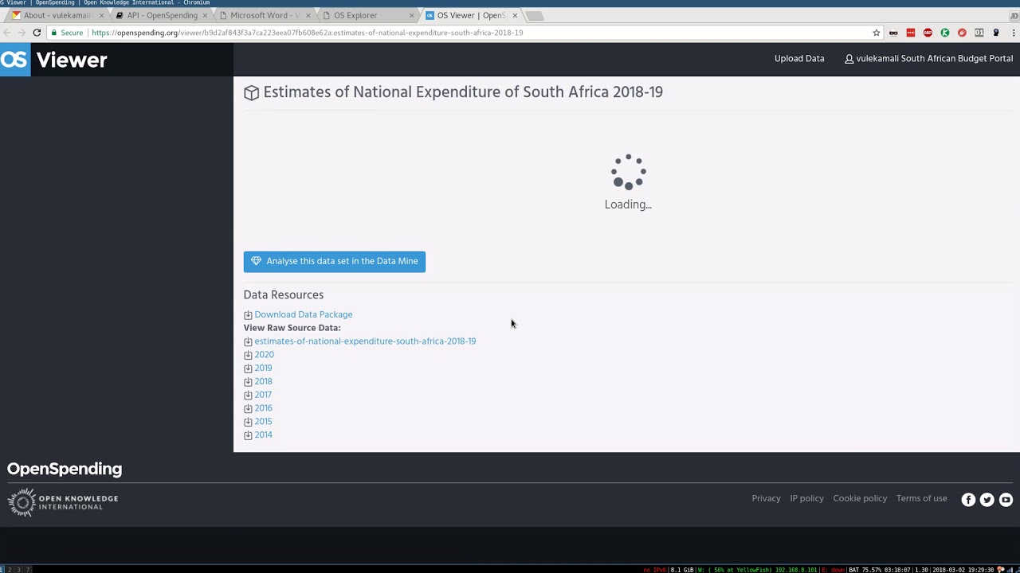Open the Download Data Package link
The height and width of the screenshot is (573, 1020).
[x=304, y=315]
